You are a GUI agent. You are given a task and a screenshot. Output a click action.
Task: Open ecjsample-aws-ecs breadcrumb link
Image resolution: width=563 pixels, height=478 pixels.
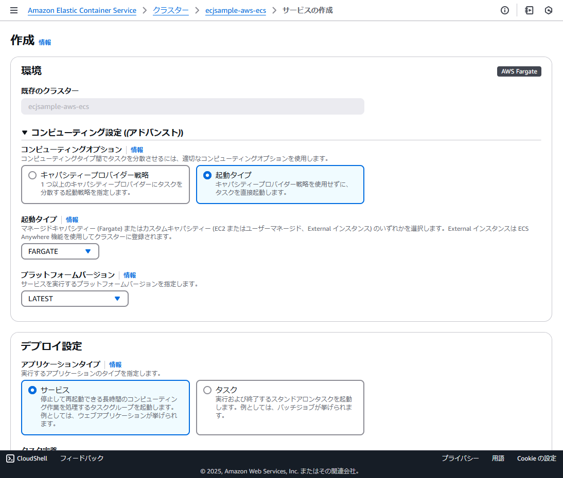point(236,10)
